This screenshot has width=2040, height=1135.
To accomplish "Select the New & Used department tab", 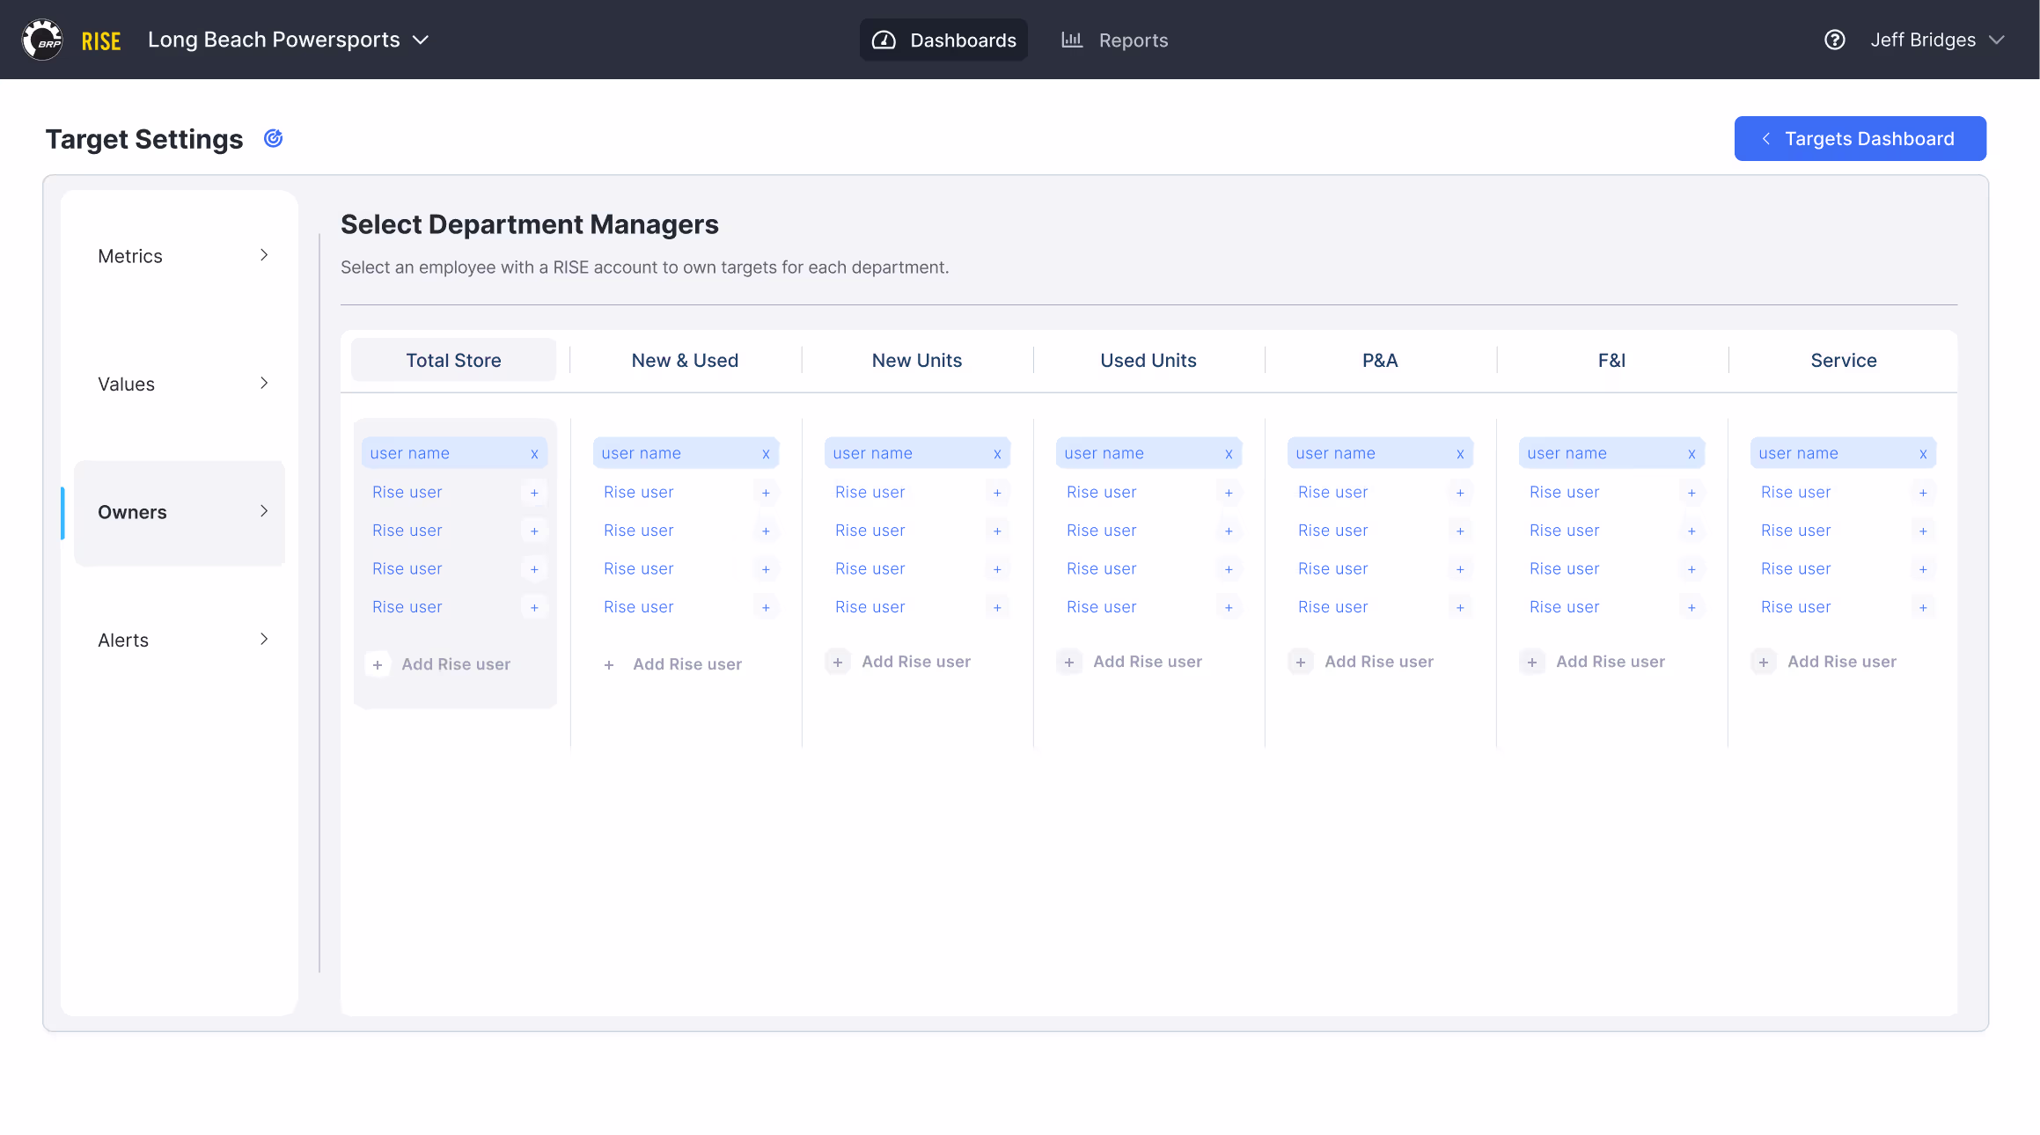I will pos(685,360).
